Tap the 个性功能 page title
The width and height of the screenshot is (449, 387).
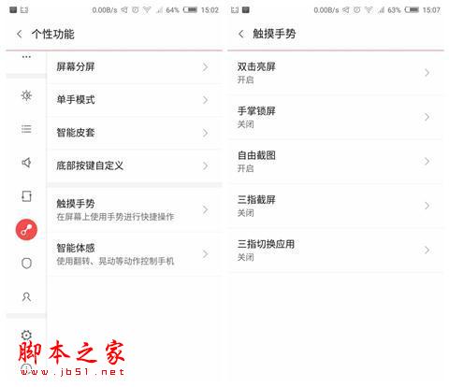tap(53, 34)
